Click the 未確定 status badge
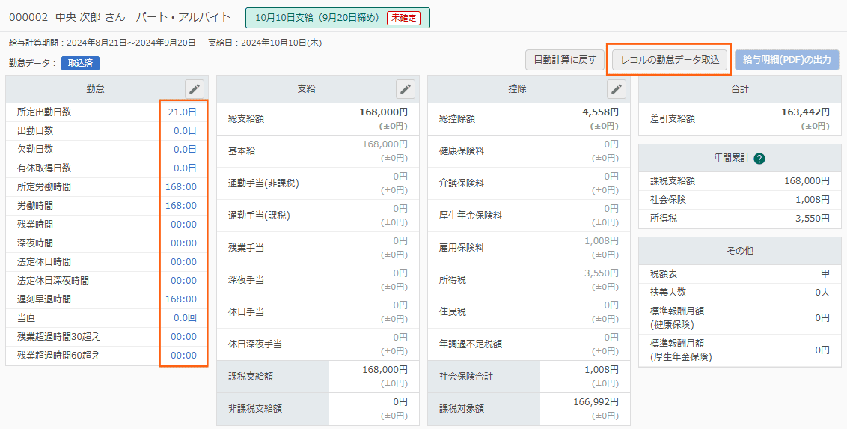The width and height of the screenshot is (847, 429). (x=403, y=18)
